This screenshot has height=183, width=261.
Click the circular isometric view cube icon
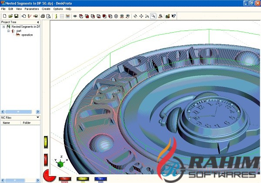click(x=116, y=16)
